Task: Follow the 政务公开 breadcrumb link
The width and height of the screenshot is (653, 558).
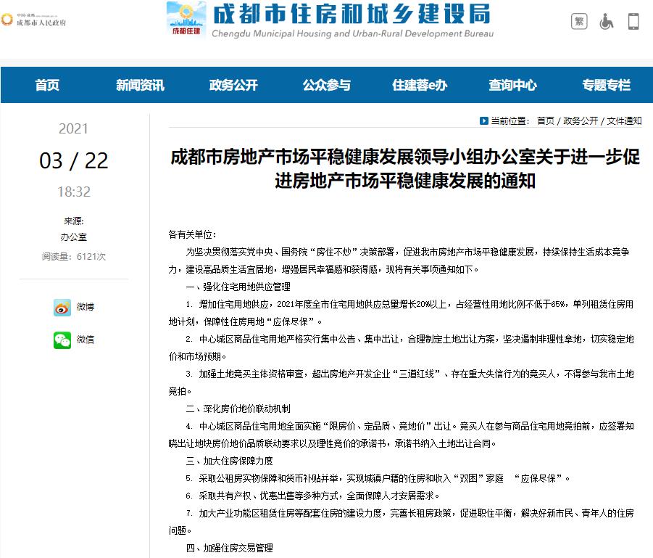Action: click(581, 121)
